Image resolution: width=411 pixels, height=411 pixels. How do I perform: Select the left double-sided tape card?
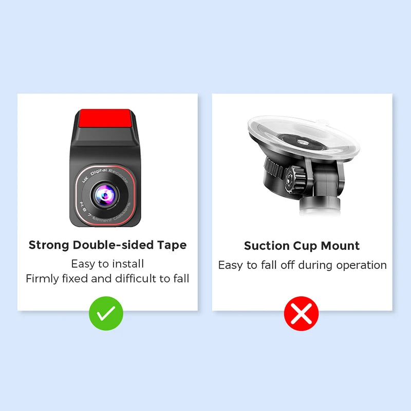click(107, 202)
